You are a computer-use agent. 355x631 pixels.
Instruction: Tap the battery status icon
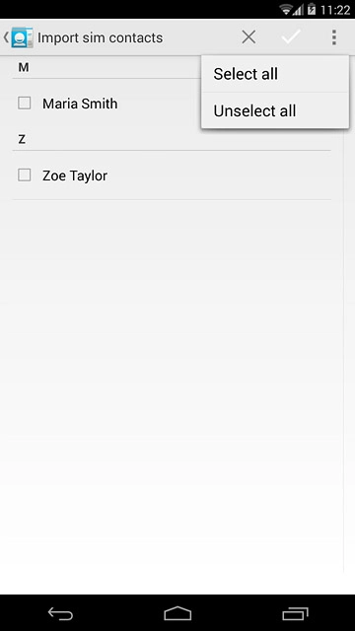[312, 9]
